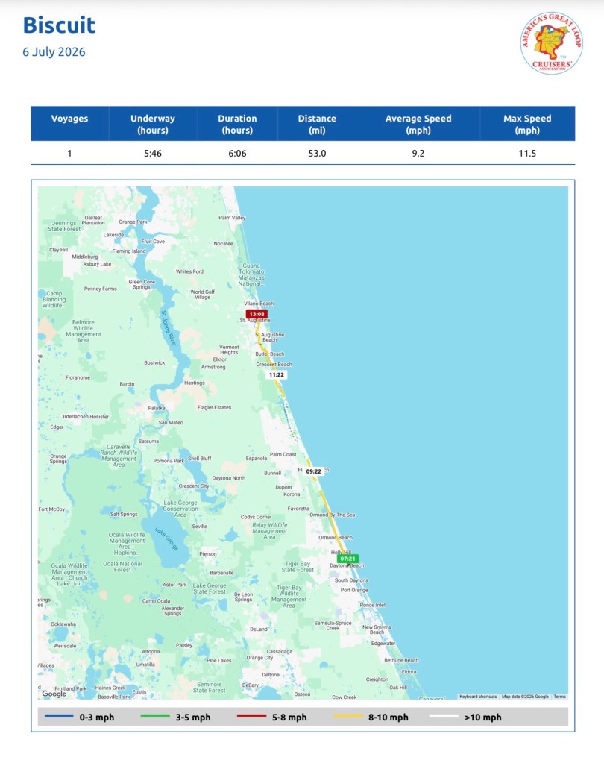Click the Hastings map label
604x763 pixels.
tap(194, 383)
